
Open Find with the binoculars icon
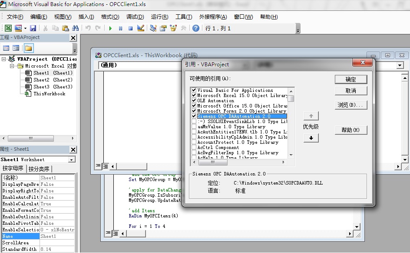coord(75,28)
